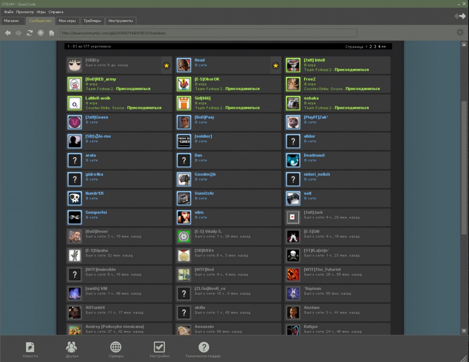Go to members page 4
Image resolution: width=469 pixels, height=362 pixels.
tap(379, 47)
